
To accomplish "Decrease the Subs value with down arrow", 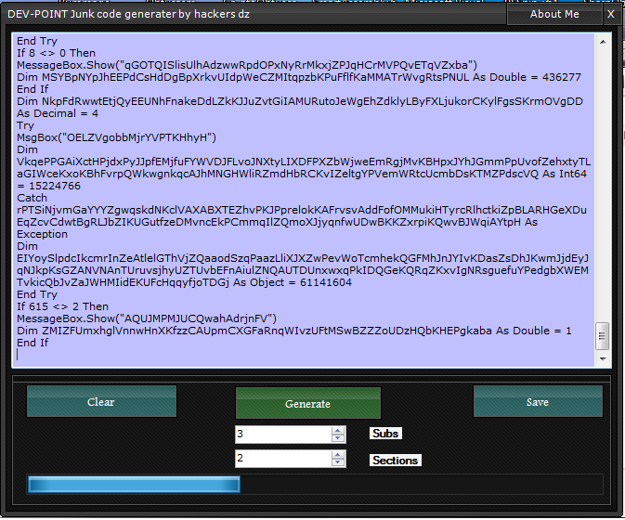I will point(338,438).
